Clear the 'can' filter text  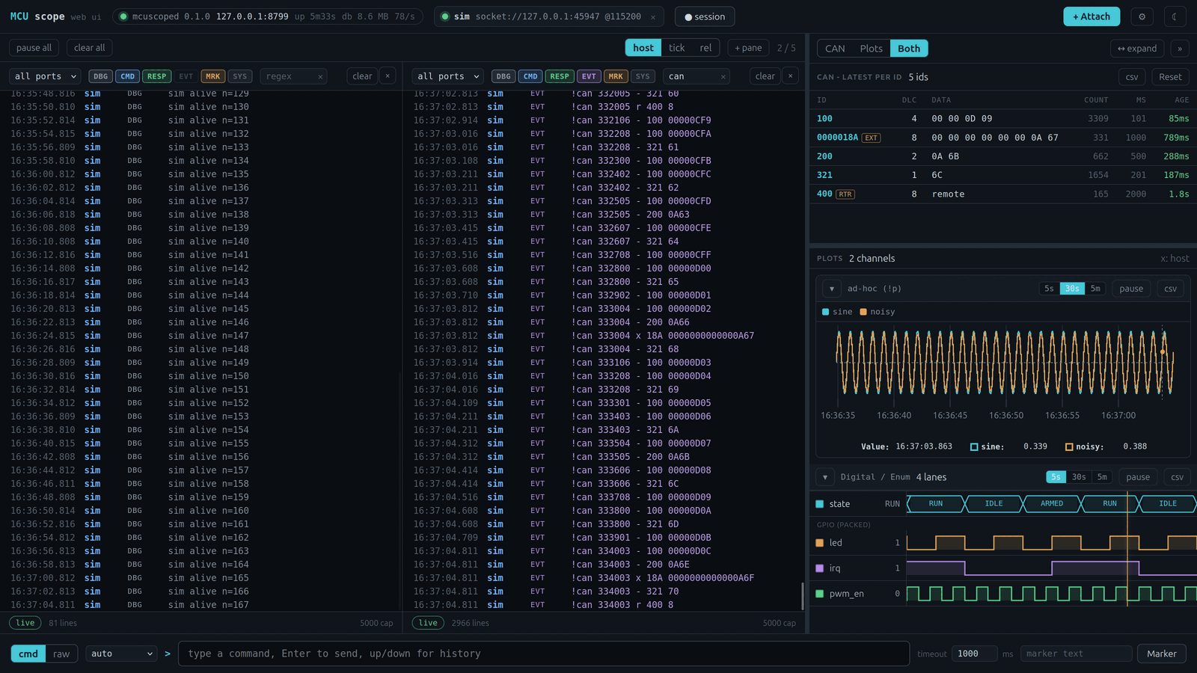click(x=723, y=77)
